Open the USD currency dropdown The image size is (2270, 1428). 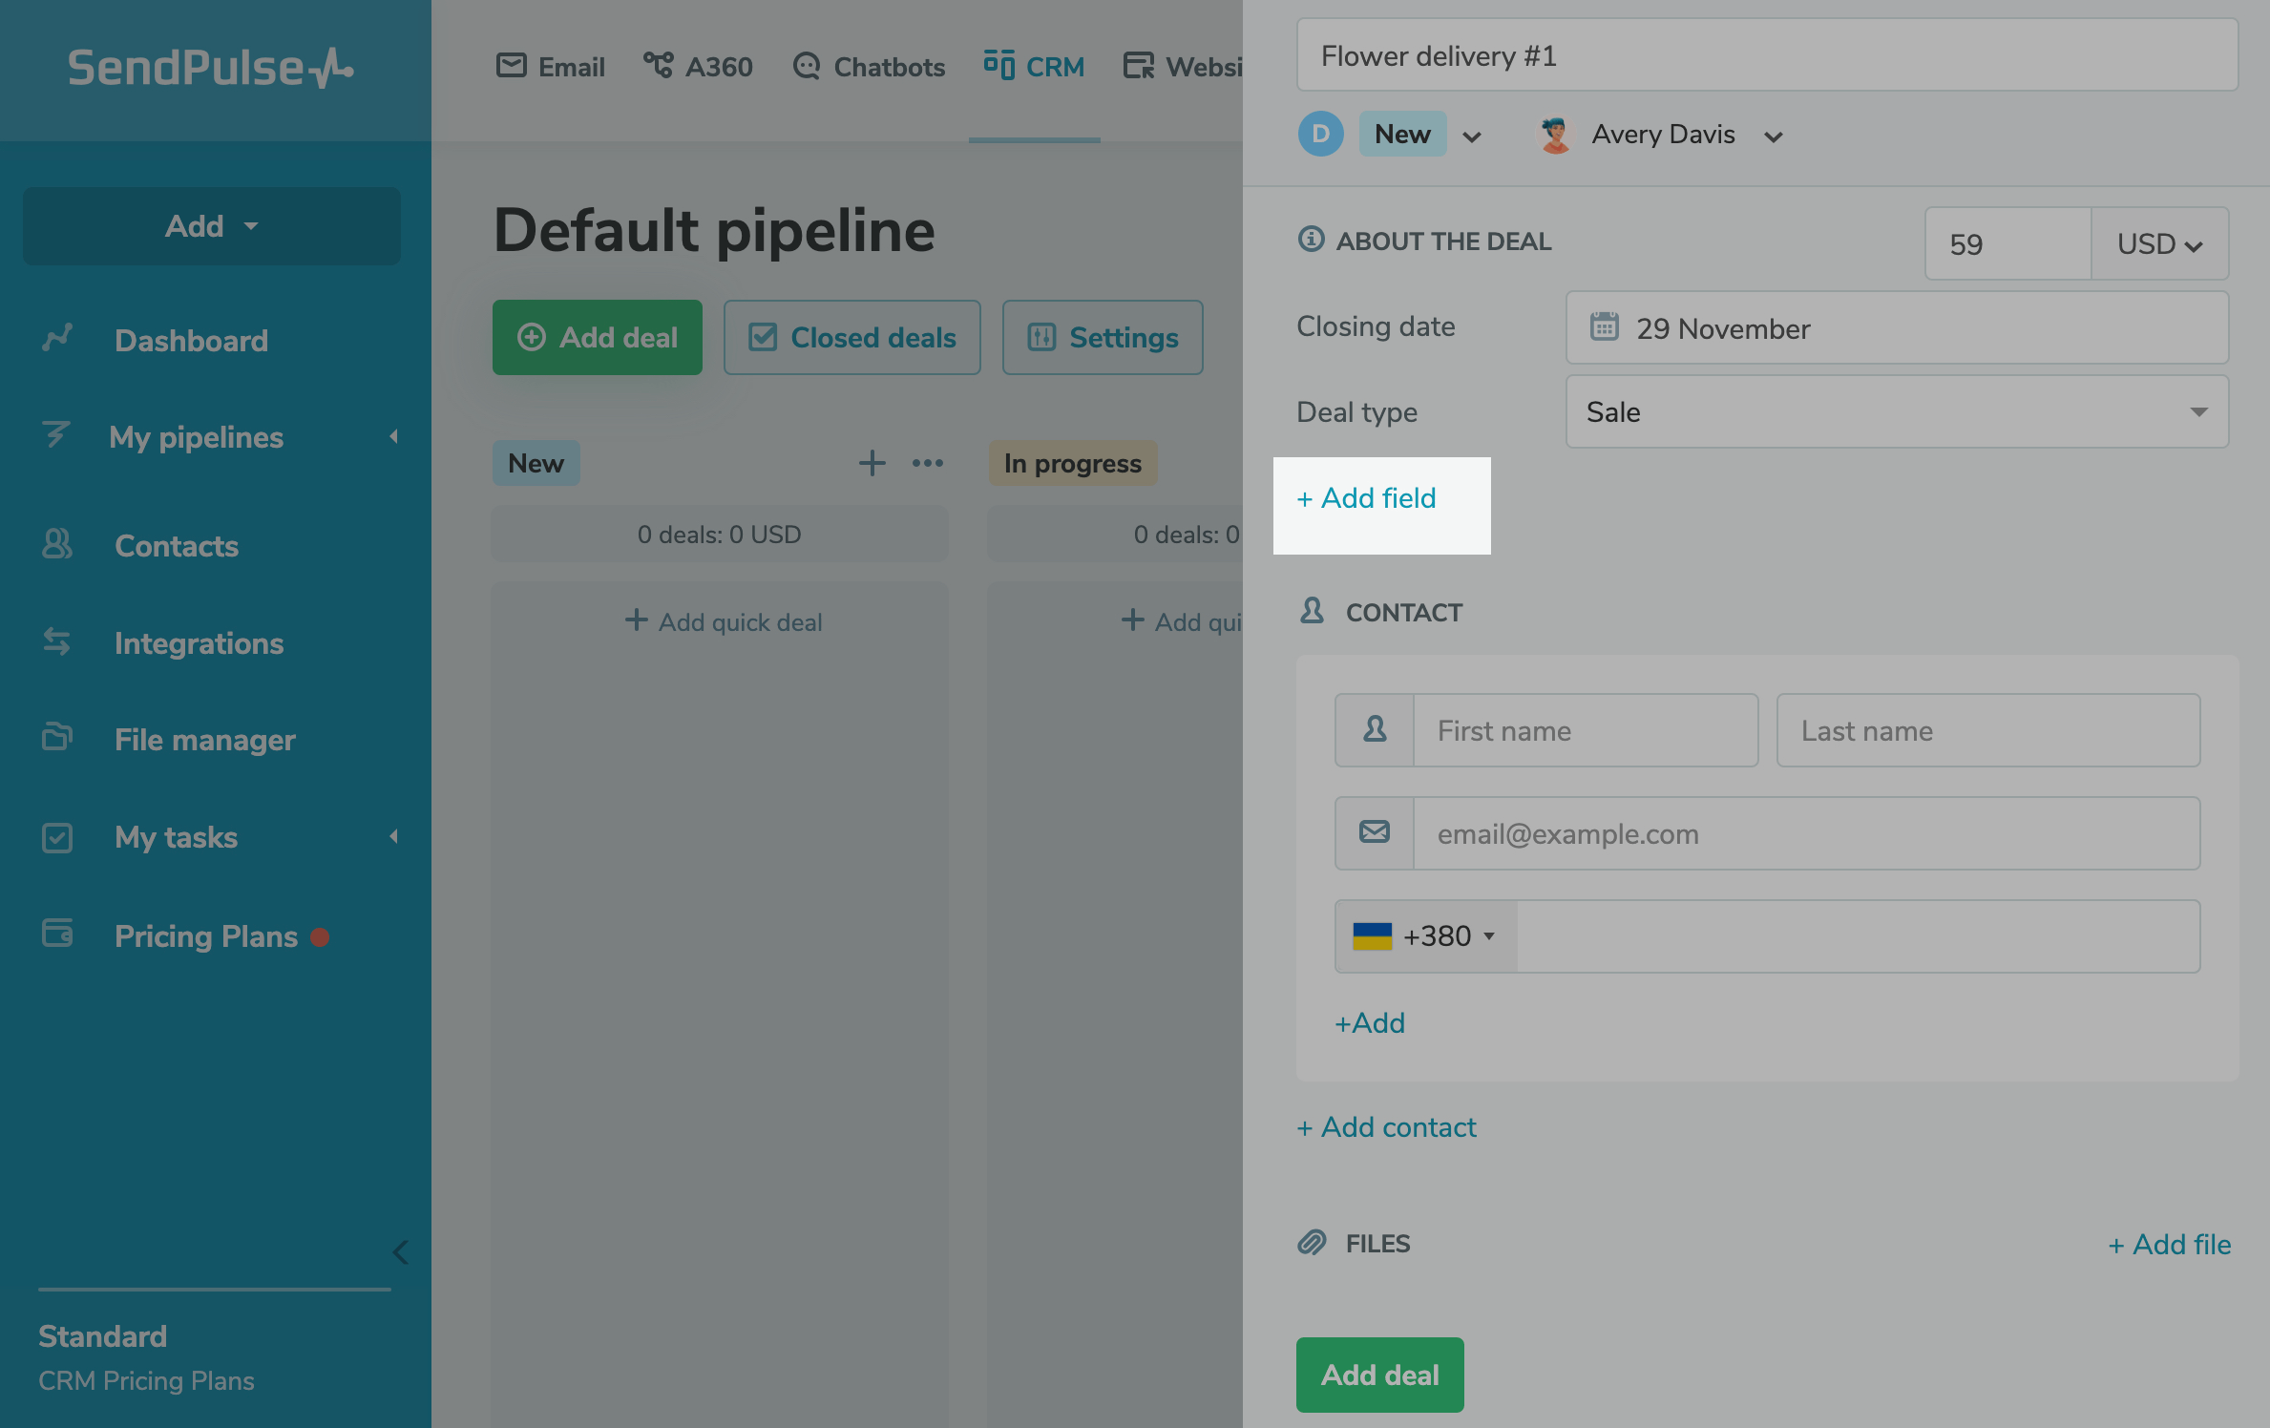click(2160, 244)
